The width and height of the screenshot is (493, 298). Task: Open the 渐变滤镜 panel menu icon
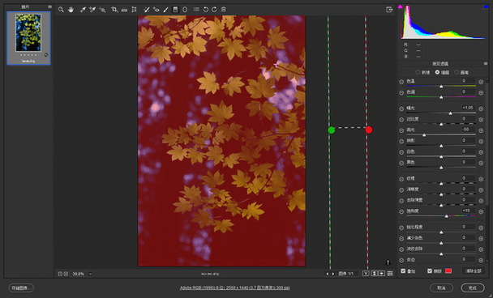(486, 64)
